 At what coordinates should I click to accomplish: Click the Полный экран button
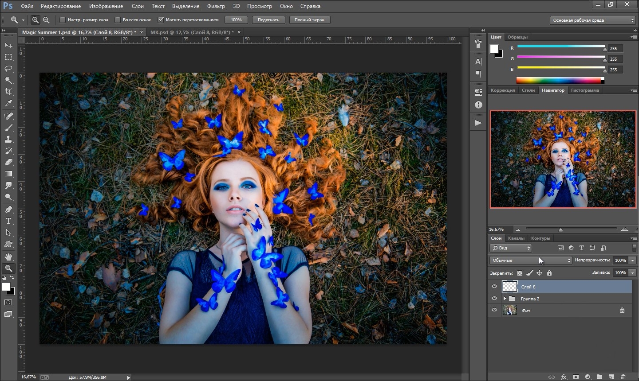pos(309,20)
